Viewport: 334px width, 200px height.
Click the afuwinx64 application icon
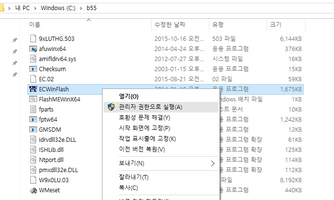tap(33, 49)
